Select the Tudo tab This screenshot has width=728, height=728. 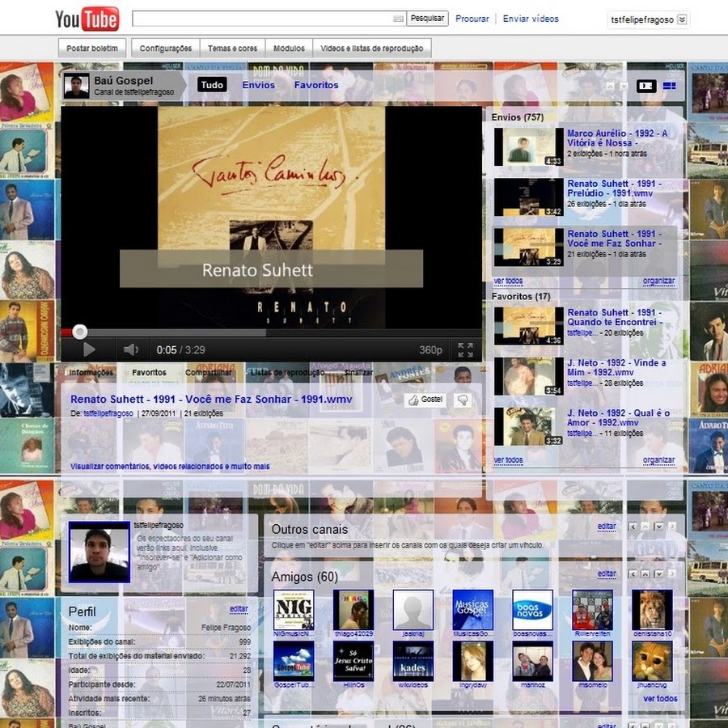click(x=212, y=85)
